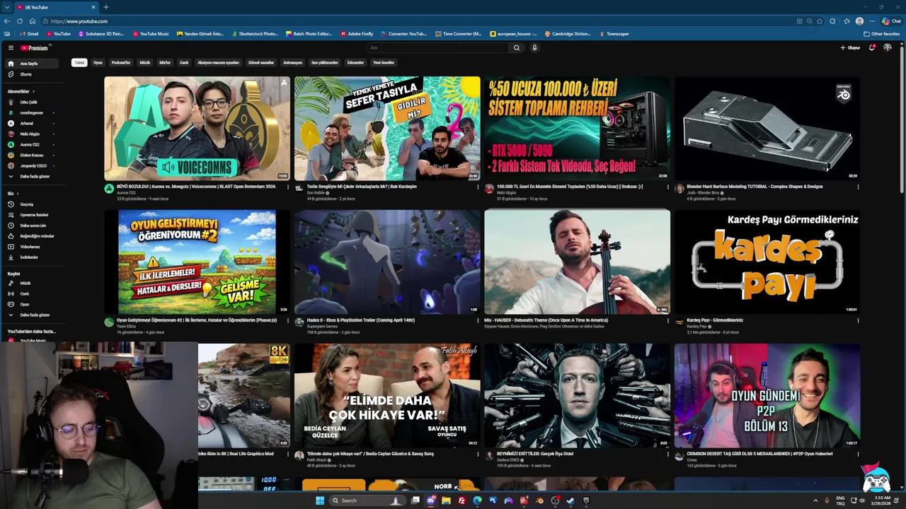Screen dimensions: 906x509
Task: Click the YouTube Ara search field
Action: (437, 48)
